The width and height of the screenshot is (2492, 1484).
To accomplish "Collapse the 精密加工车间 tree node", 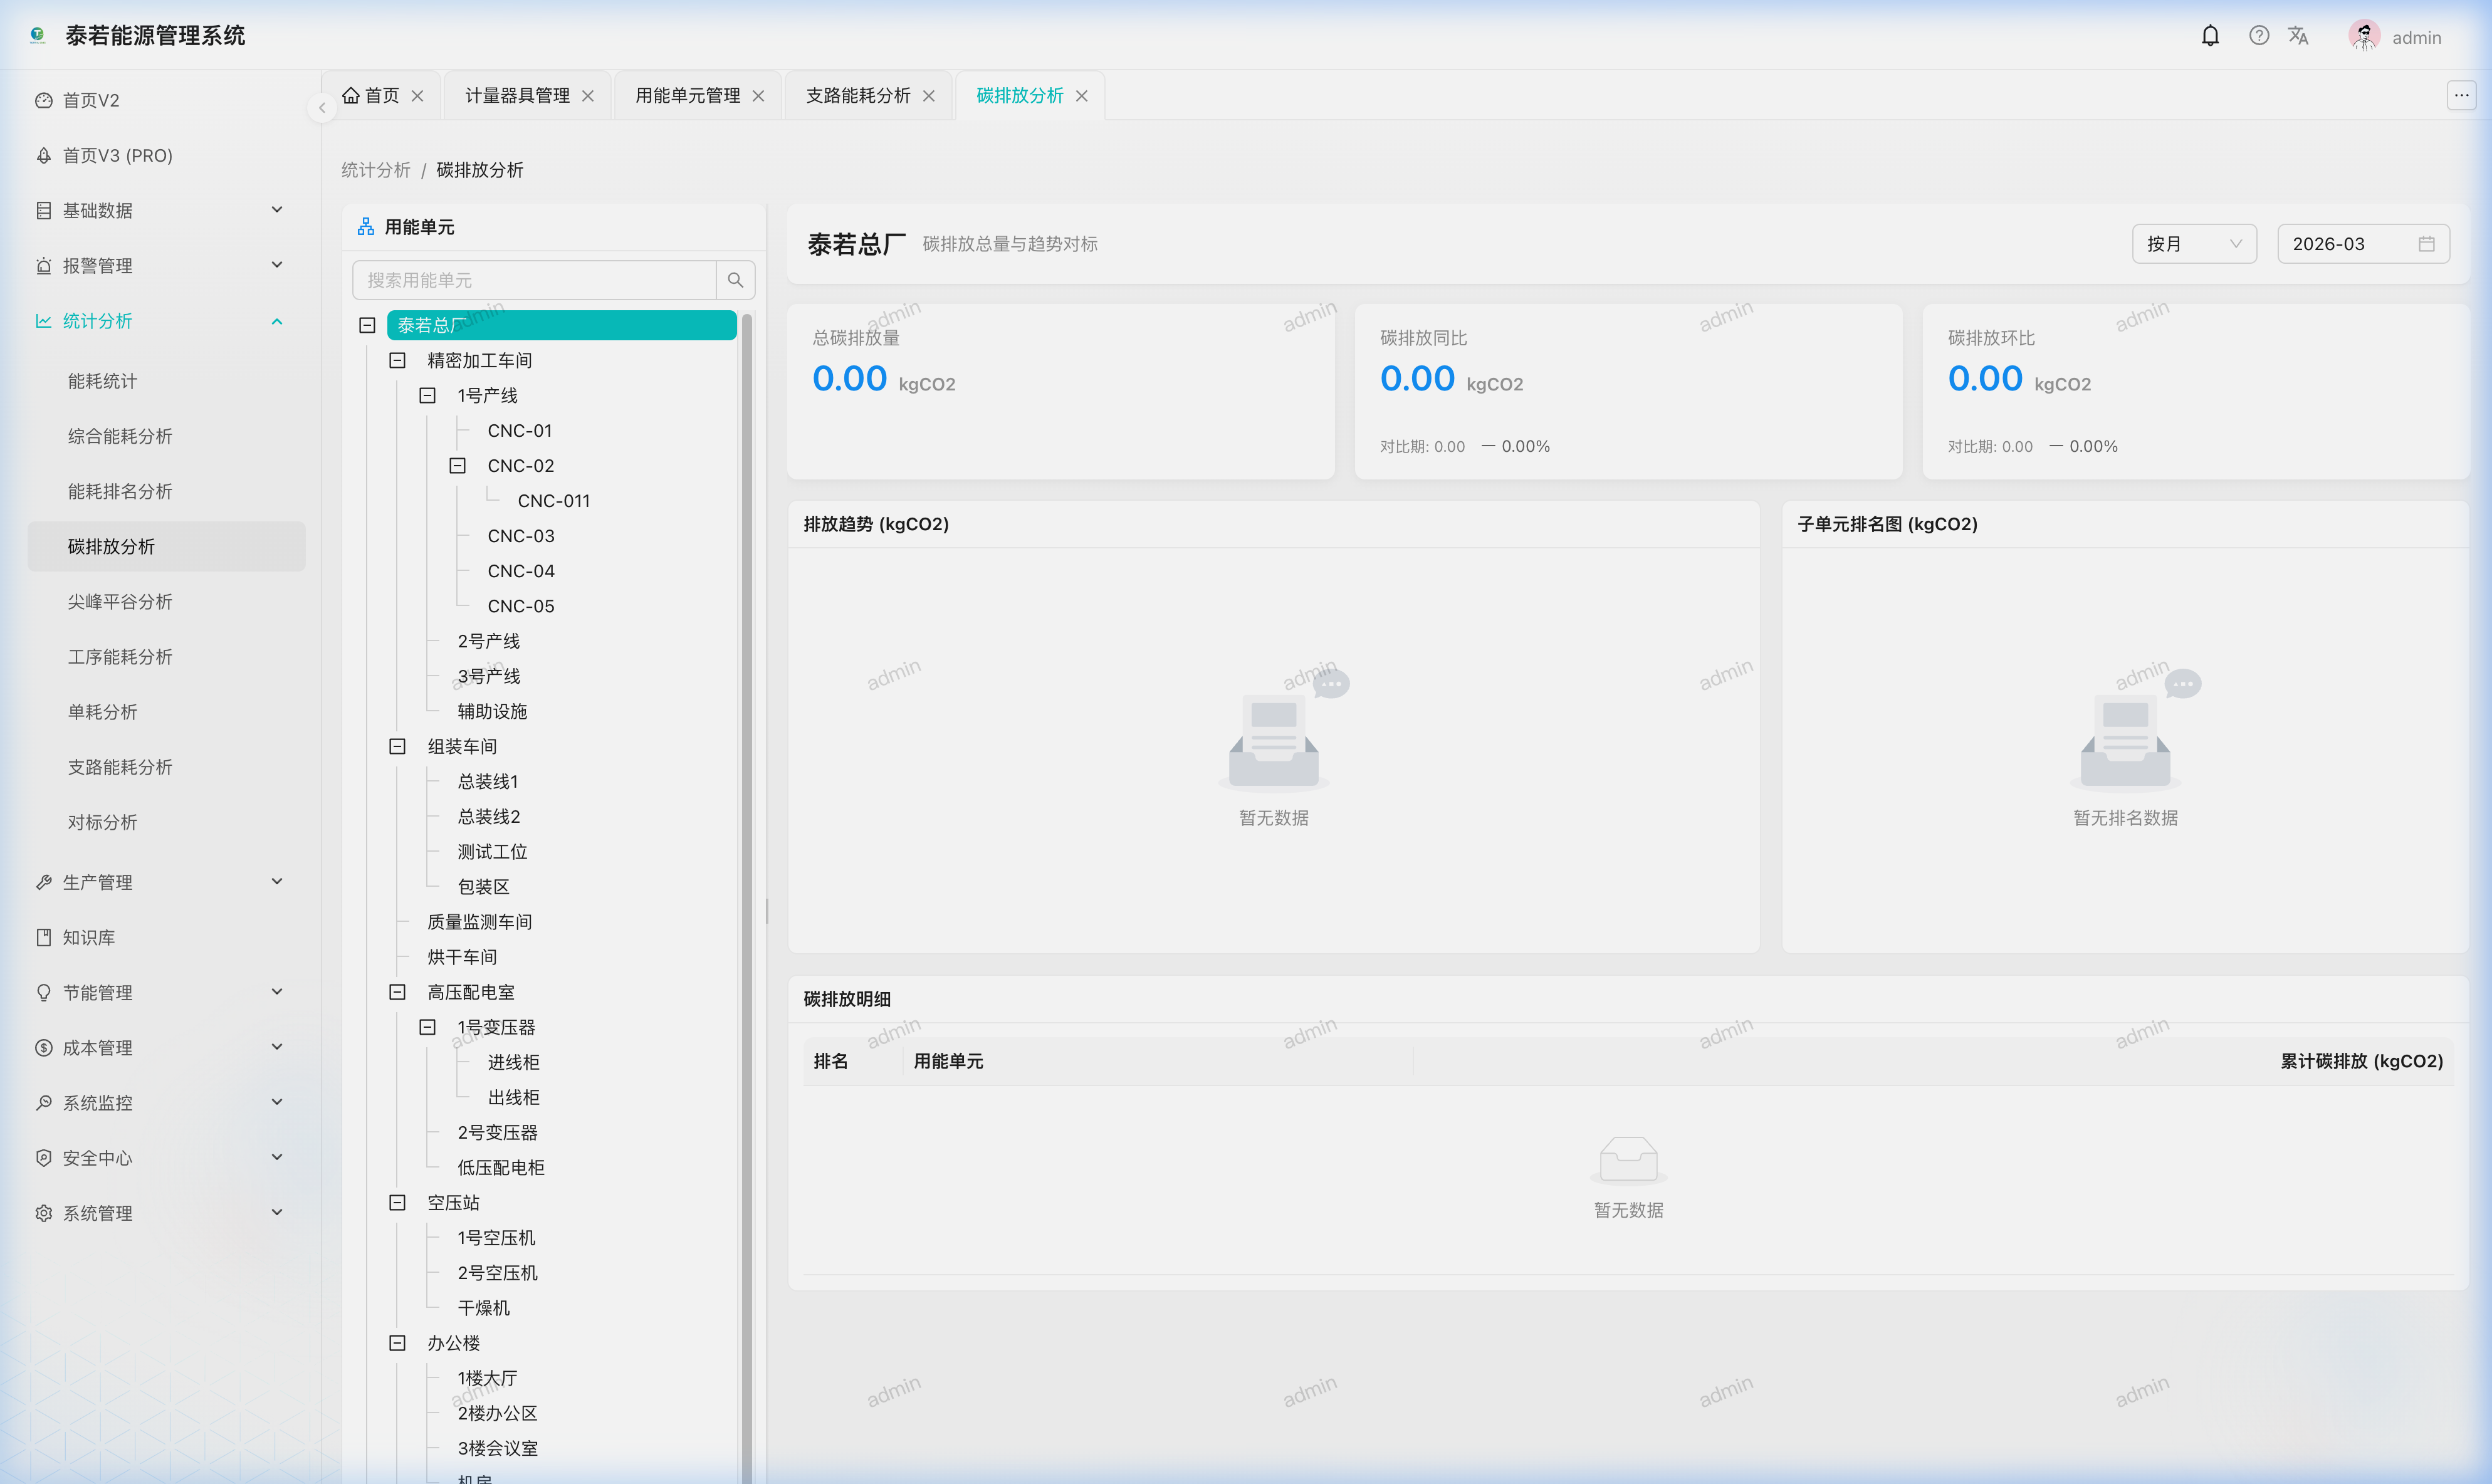I will pyautogui.click(x=397, y=360).
